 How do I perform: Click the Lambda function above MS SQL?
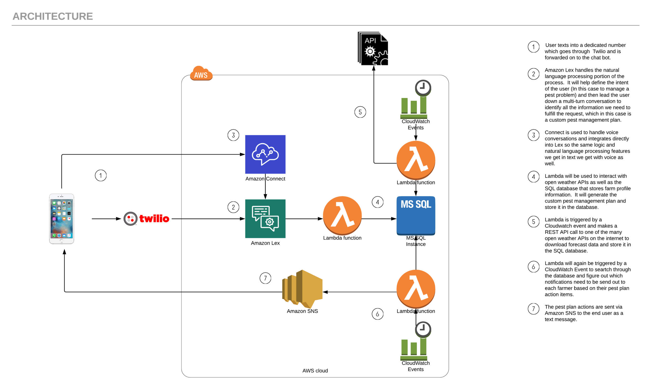coord(416,160)
